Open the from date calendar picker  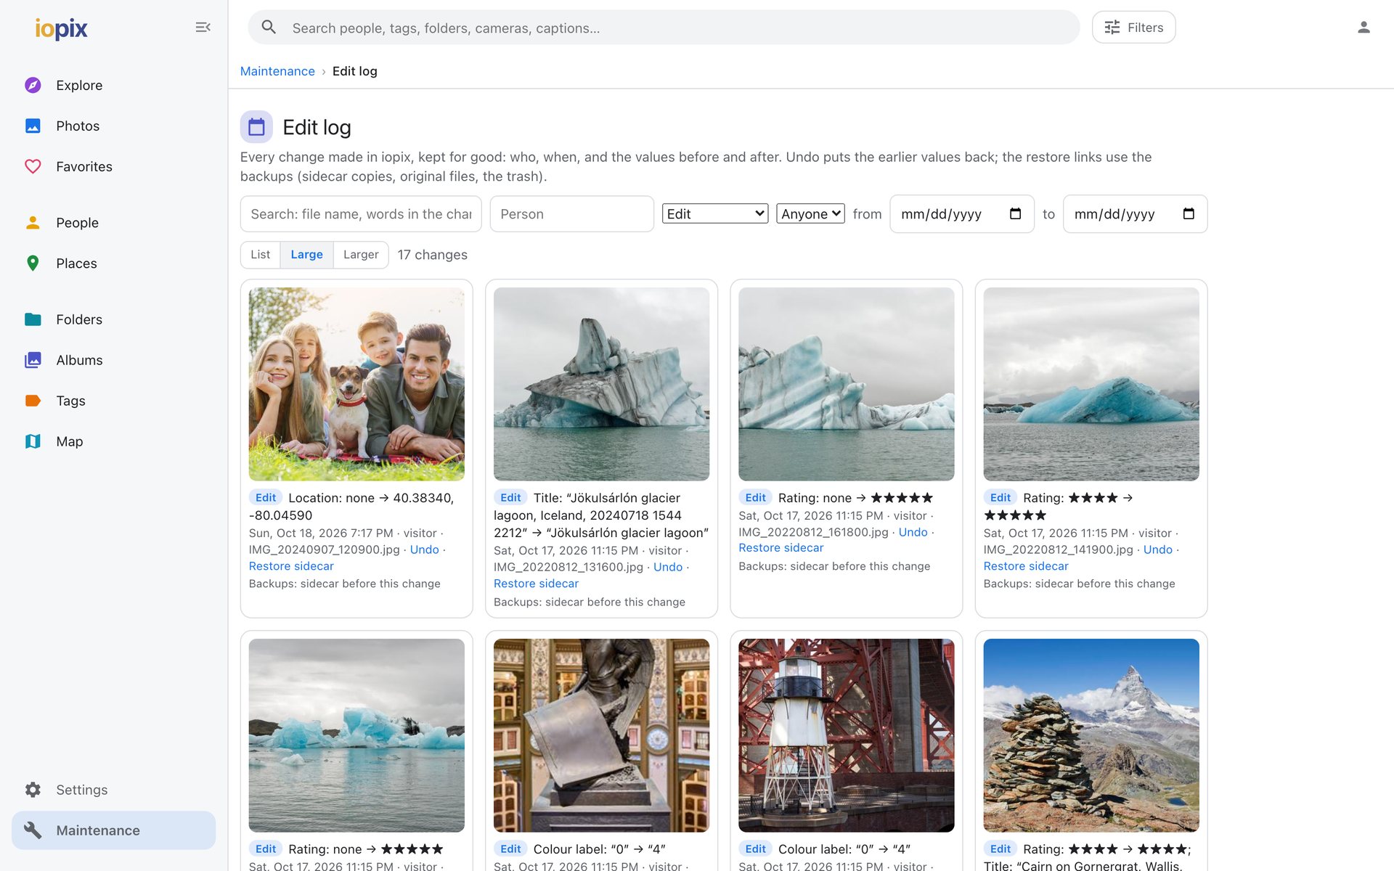[x=1015, y=213]
